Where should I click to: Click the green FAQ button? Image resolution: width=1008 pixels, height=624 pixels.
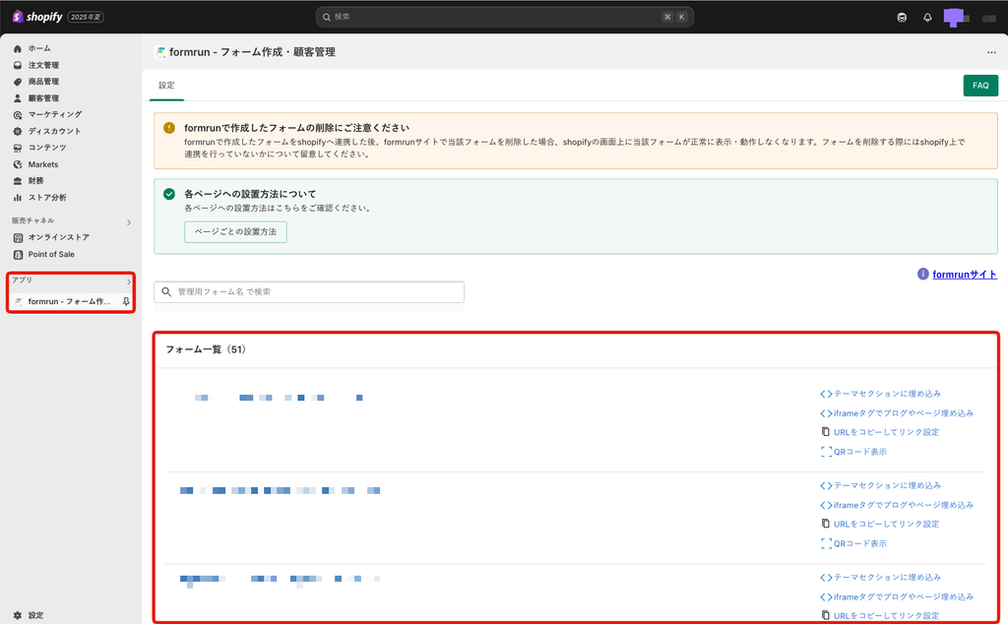point(980,86)
